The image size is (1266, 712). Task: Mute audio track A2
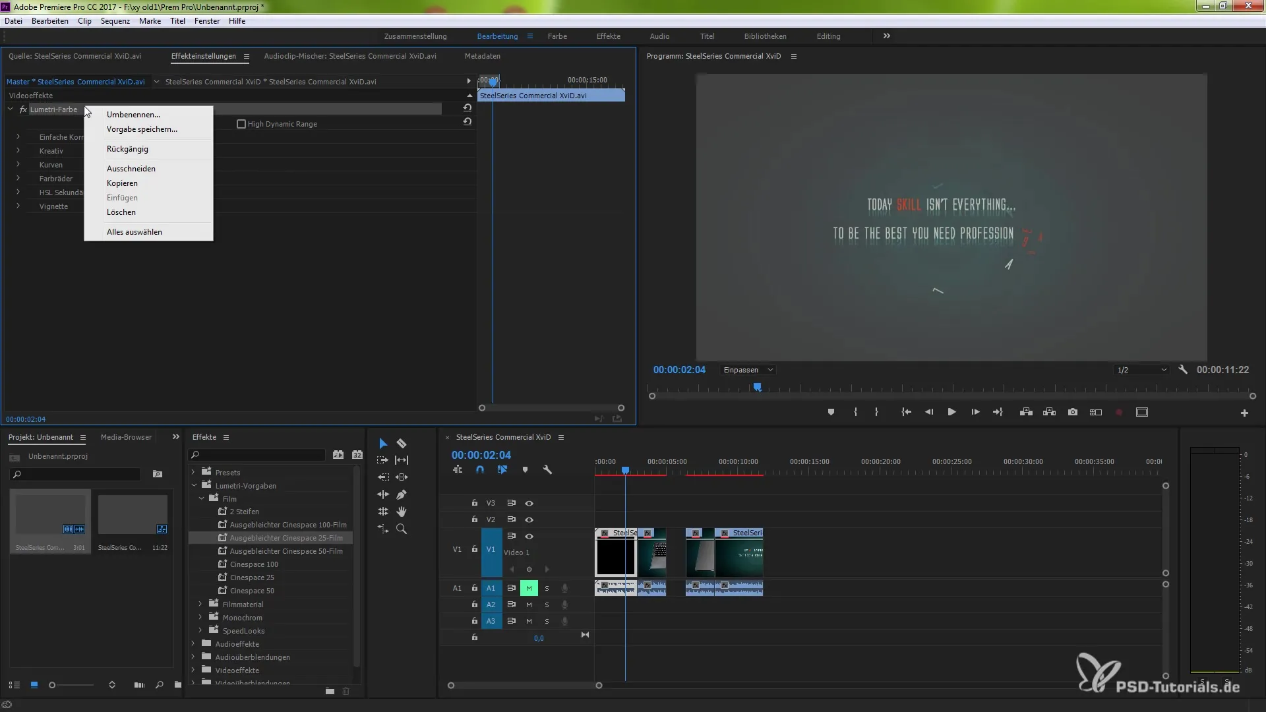pos(529,605)
